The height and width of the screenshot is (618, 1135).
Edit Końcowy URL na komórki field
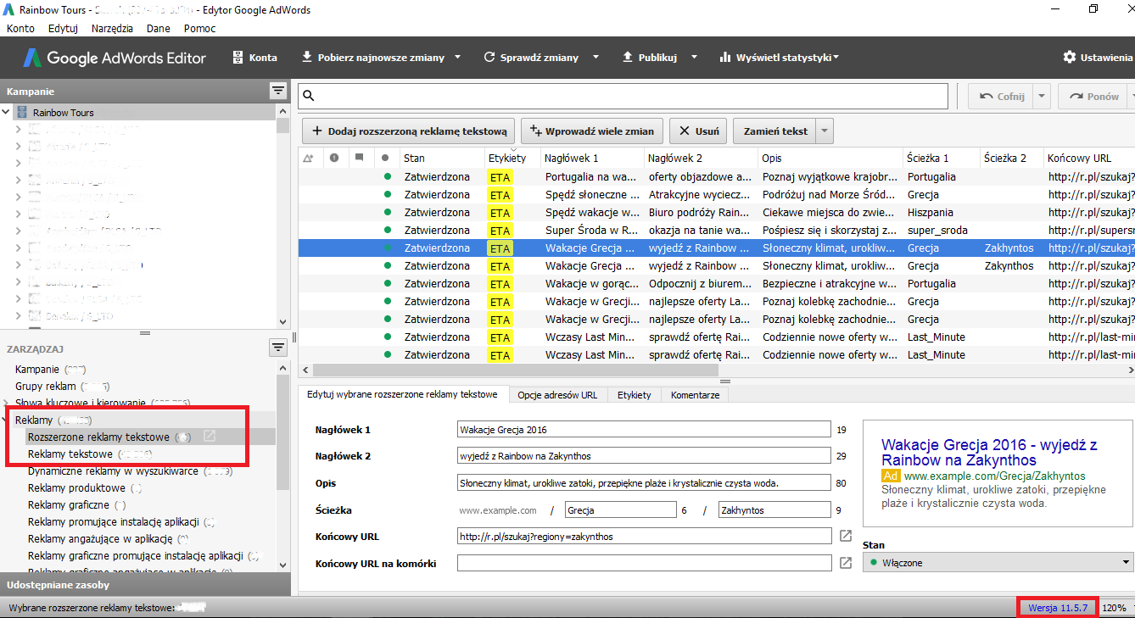tap(644, 563)
